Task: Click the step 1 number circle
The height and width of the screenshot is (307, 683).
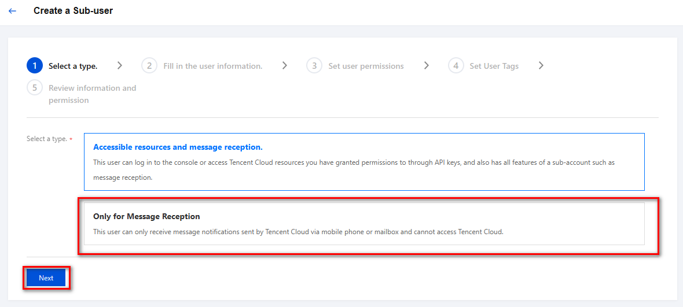Action: (x=35, y=66)
